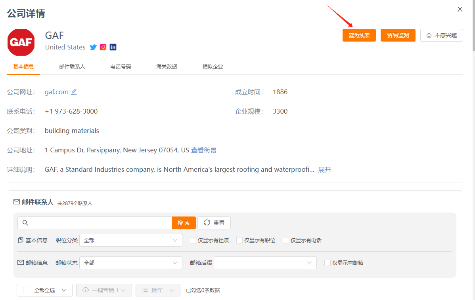Click the orange 搜索 button
Image resolution: width=475 pixels, height=300 pixels.
[184, 223]
